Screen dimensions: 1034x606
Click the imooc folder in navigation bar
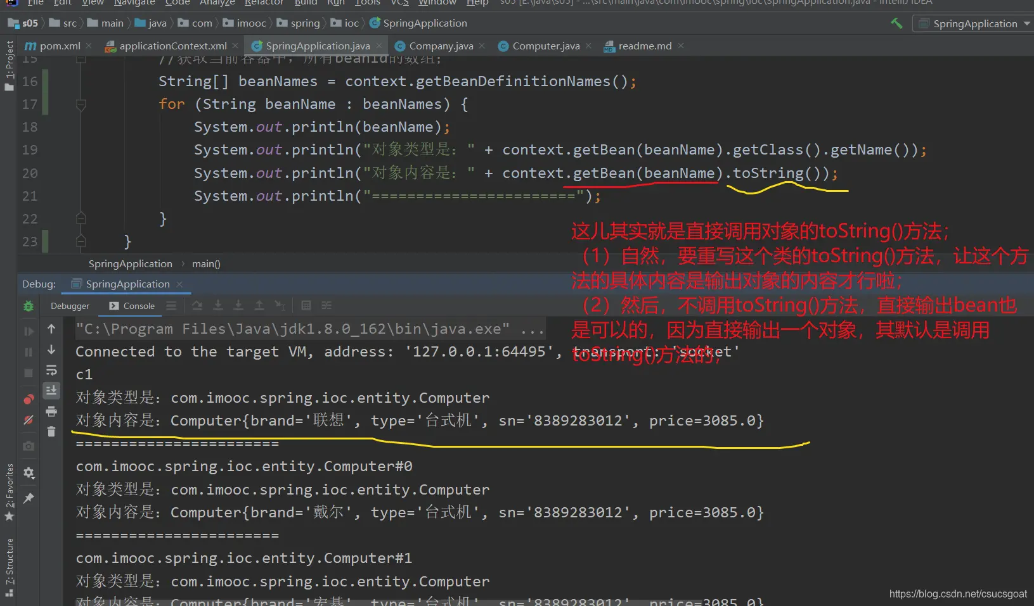(251, 23)
